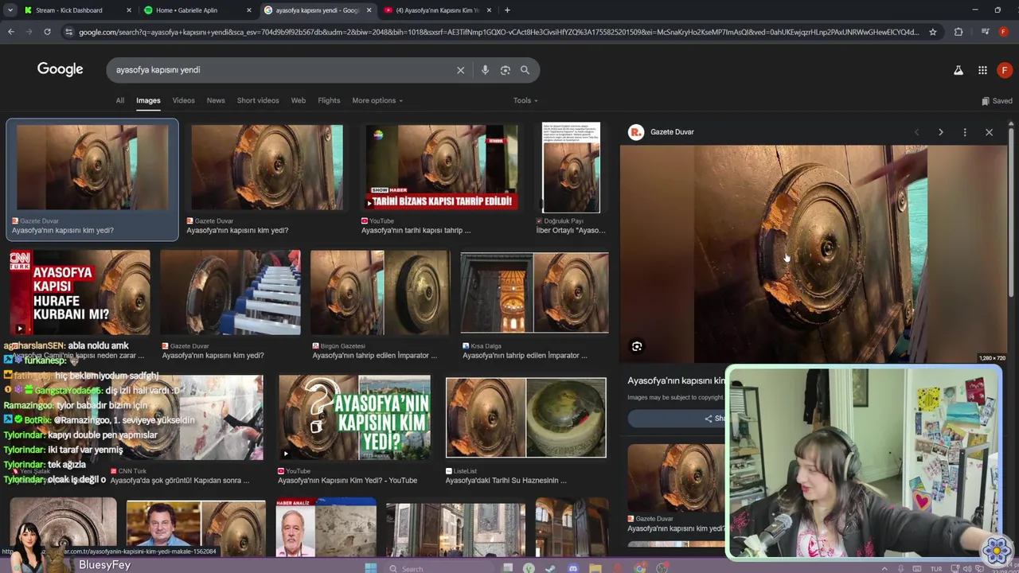Open the Google apps grid

pyautogui.click(x=982, y=70)
